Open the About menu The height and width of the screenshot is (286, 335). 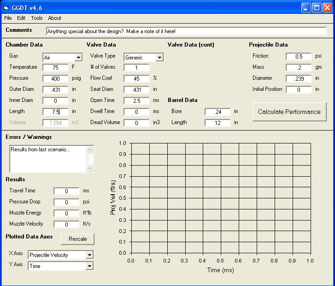54,18
